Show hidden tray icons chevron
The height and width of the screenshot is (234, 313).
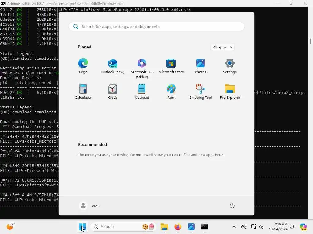234,227
